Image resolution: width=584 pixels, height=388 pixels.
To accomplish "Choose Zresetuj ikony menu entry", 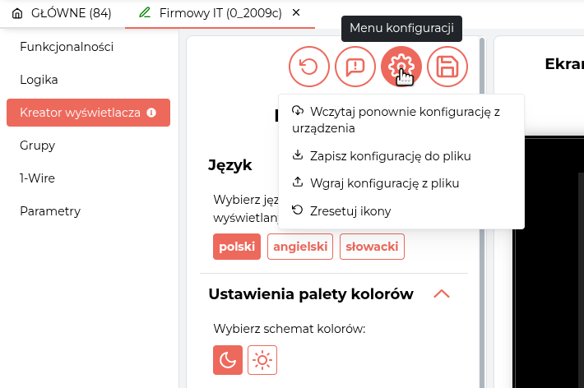I will [350, 211].
